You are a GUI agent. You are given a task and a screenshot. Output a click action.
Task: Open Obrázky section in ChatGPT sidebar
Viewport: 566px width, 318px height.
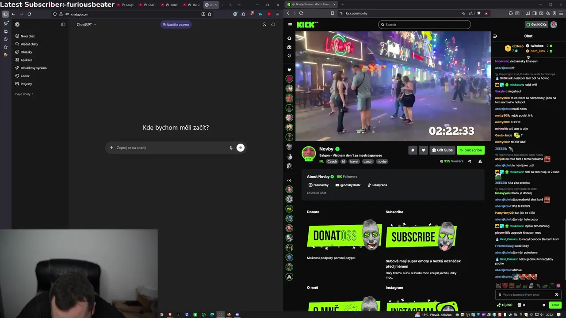pos(24,52)
